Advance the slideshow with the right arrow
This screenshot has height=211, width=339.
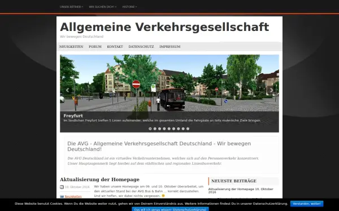click(x=271, y=90)
